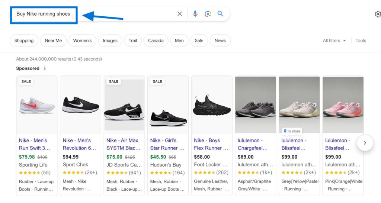Select the Women's filter chip
Image resolution: width=381 pixels, height=203 pixels.
click(82, 41)
